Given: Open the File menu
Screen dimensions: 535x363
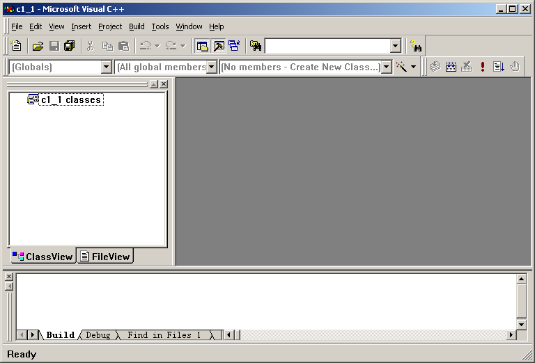Looking at the screenshot, I should (17, 26).
